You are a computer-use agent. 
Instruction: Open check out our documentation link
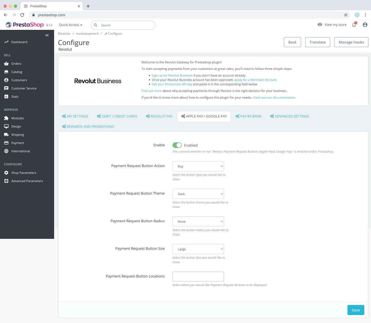point(274,98)
